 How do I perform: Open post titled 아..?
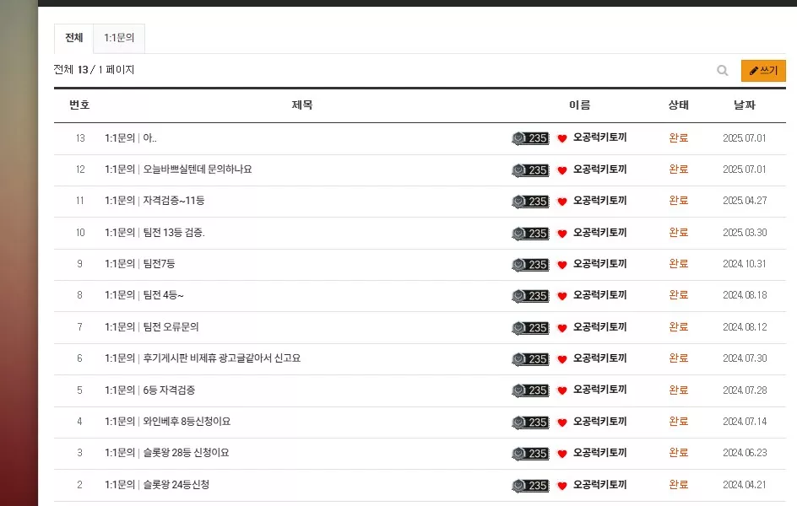click(149, 138)
